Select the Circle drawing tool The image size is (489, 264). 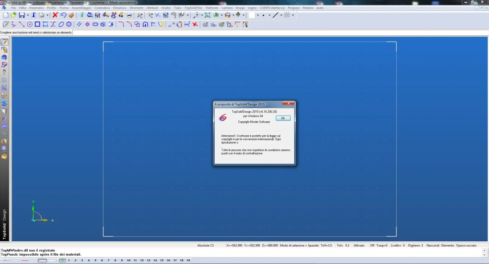click(x=29, y=24)
